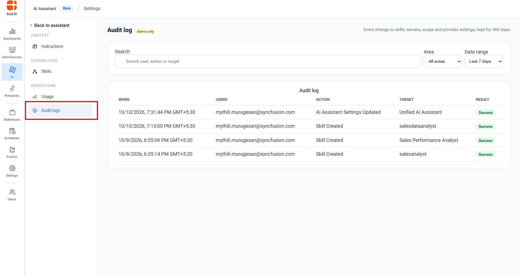Screen dimensions: 520x275
Task: Open the Date range dropdown
Action: [484, 61]
